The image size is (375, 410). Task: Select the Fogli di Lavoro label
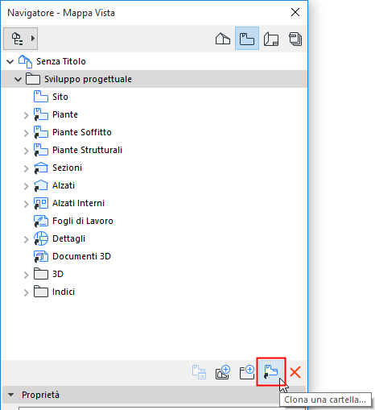coord(83,221)
